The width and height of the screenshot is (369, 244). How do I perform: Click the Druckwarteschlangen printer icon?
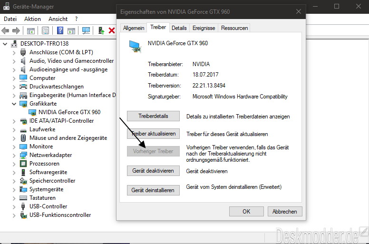(x=23, y=87)
